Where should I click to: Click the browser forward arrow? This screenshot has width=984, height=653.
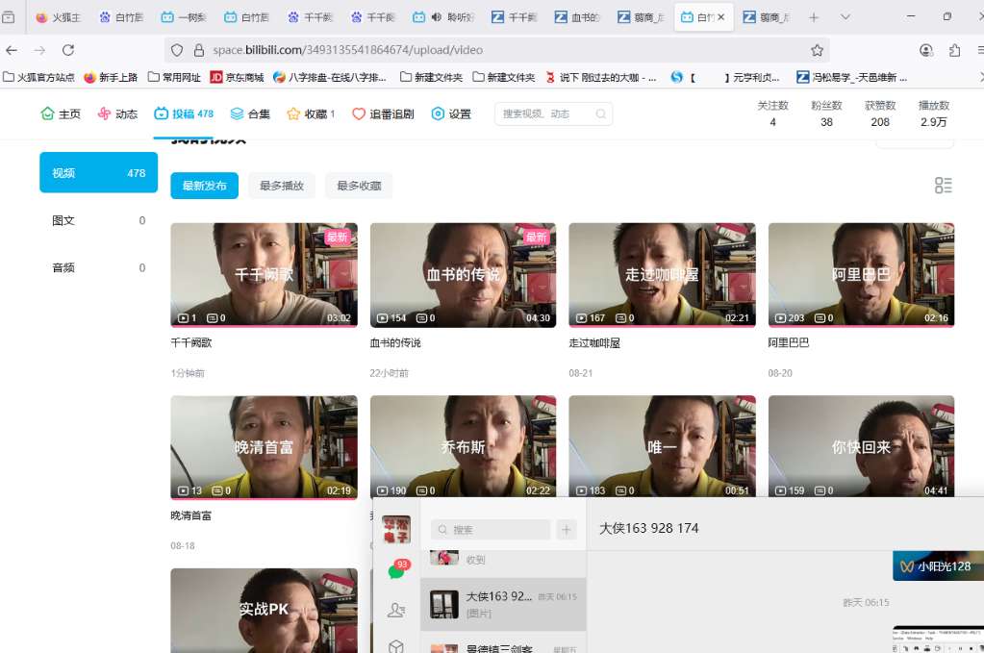pyautogui.click(x=39, y=50)
